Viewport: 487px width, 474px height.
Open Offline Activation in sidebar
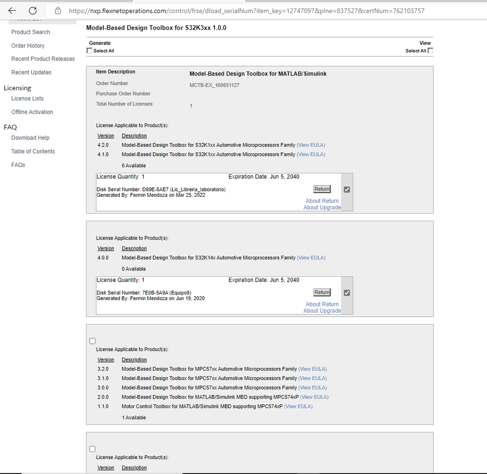[32, 112]
